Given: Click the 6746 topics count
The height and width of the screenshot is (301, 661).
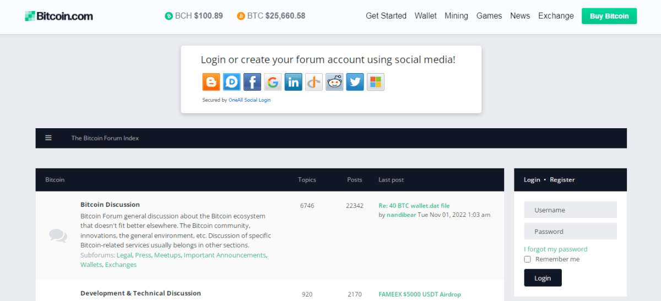Looking at the screenshot, I should pyautogui.click(x=307, y=205).
